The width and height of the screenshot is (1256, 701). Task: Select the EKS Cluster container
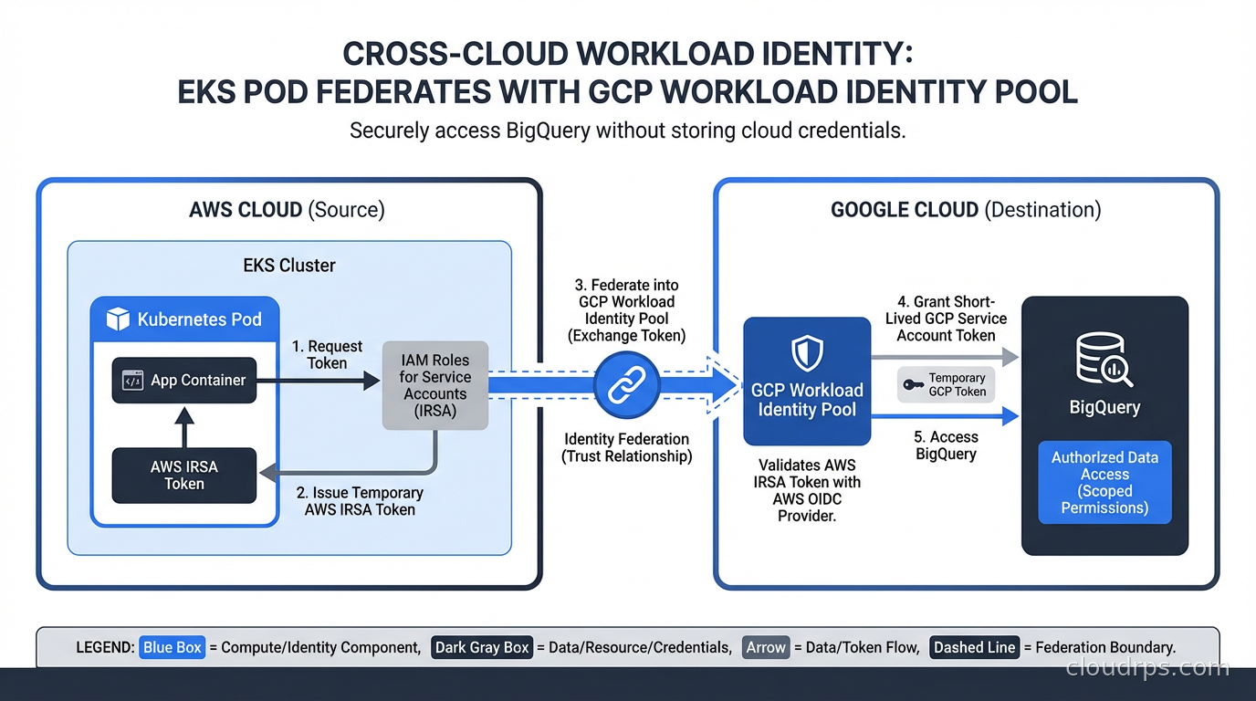tap(288, 266)
